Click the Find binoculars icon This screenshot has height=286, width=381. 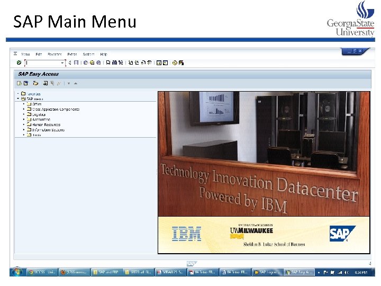(114, 62)
